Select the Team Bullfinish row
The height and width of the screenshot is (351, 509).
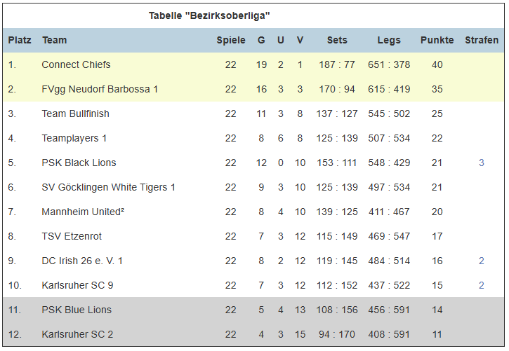click(x=253, y=113)
